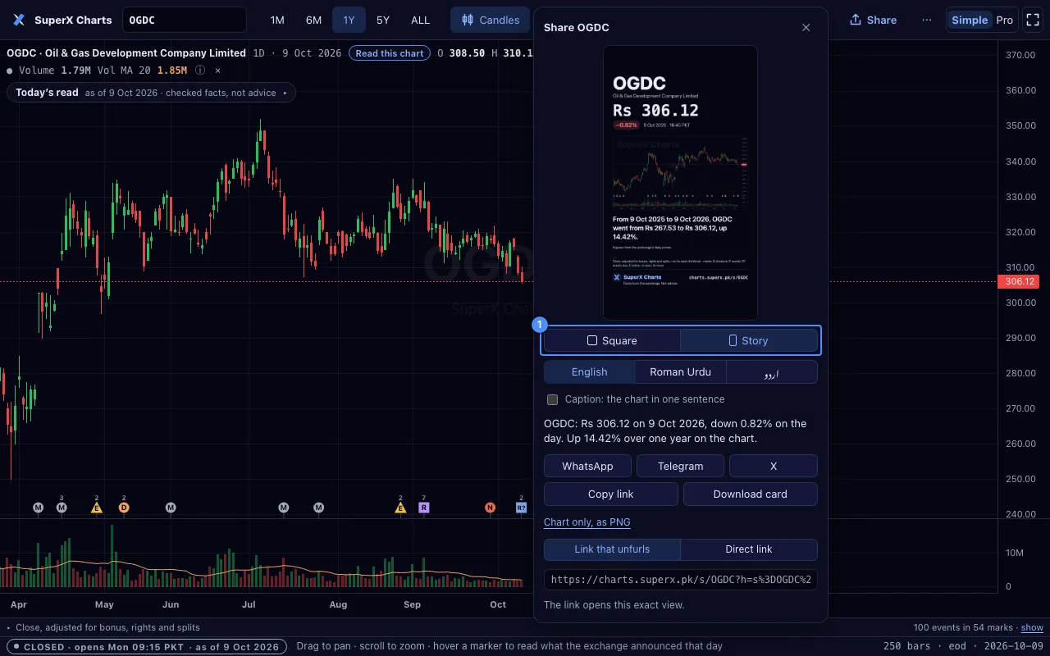The width and height of the screenshot is (1050, 656).
Task: Switch to Pro mode
Action: click(1005, 20)
